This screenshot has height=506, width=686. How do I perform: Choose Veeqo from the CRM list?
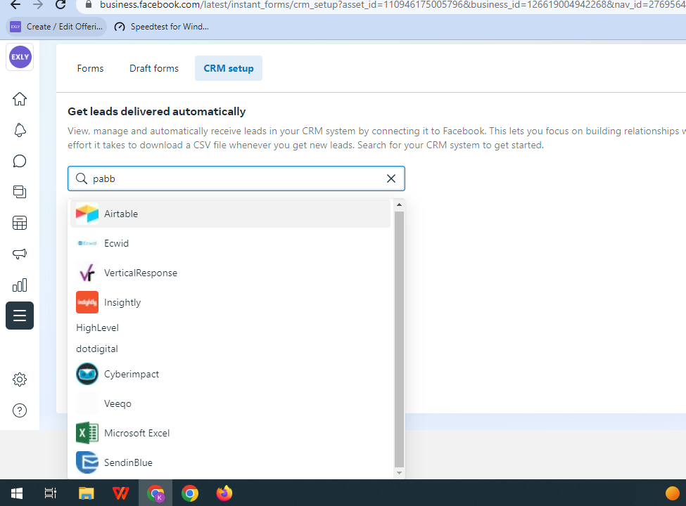(230, 404)
